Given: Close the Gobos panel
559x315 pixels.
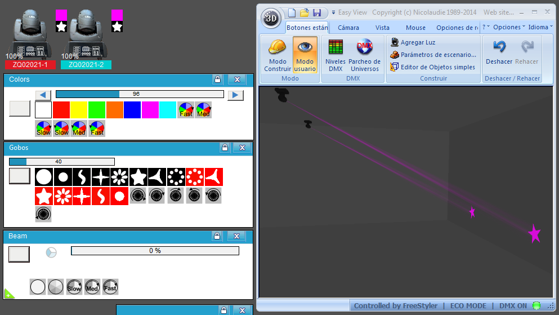Looking at the screenshot, I should pos(242,147).
